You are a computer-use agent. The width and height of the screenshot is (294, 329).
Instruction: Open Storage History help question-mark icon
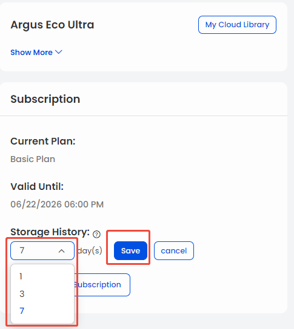[x=96, y=234]
